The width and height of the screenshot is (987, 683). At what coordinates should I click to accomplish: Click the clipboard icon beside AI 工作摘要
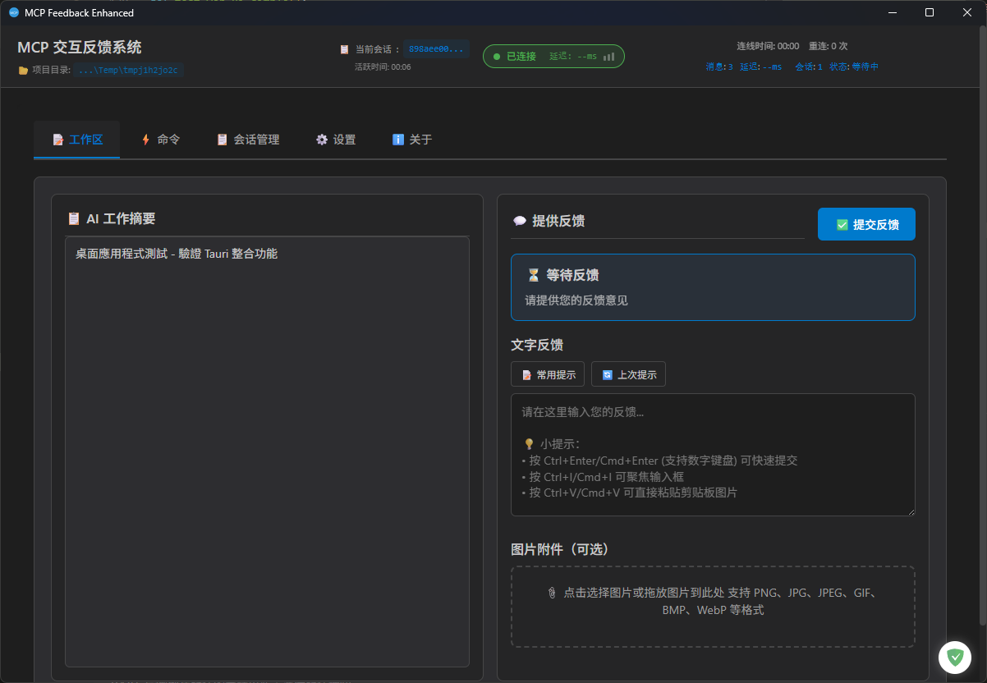[74, 218]
